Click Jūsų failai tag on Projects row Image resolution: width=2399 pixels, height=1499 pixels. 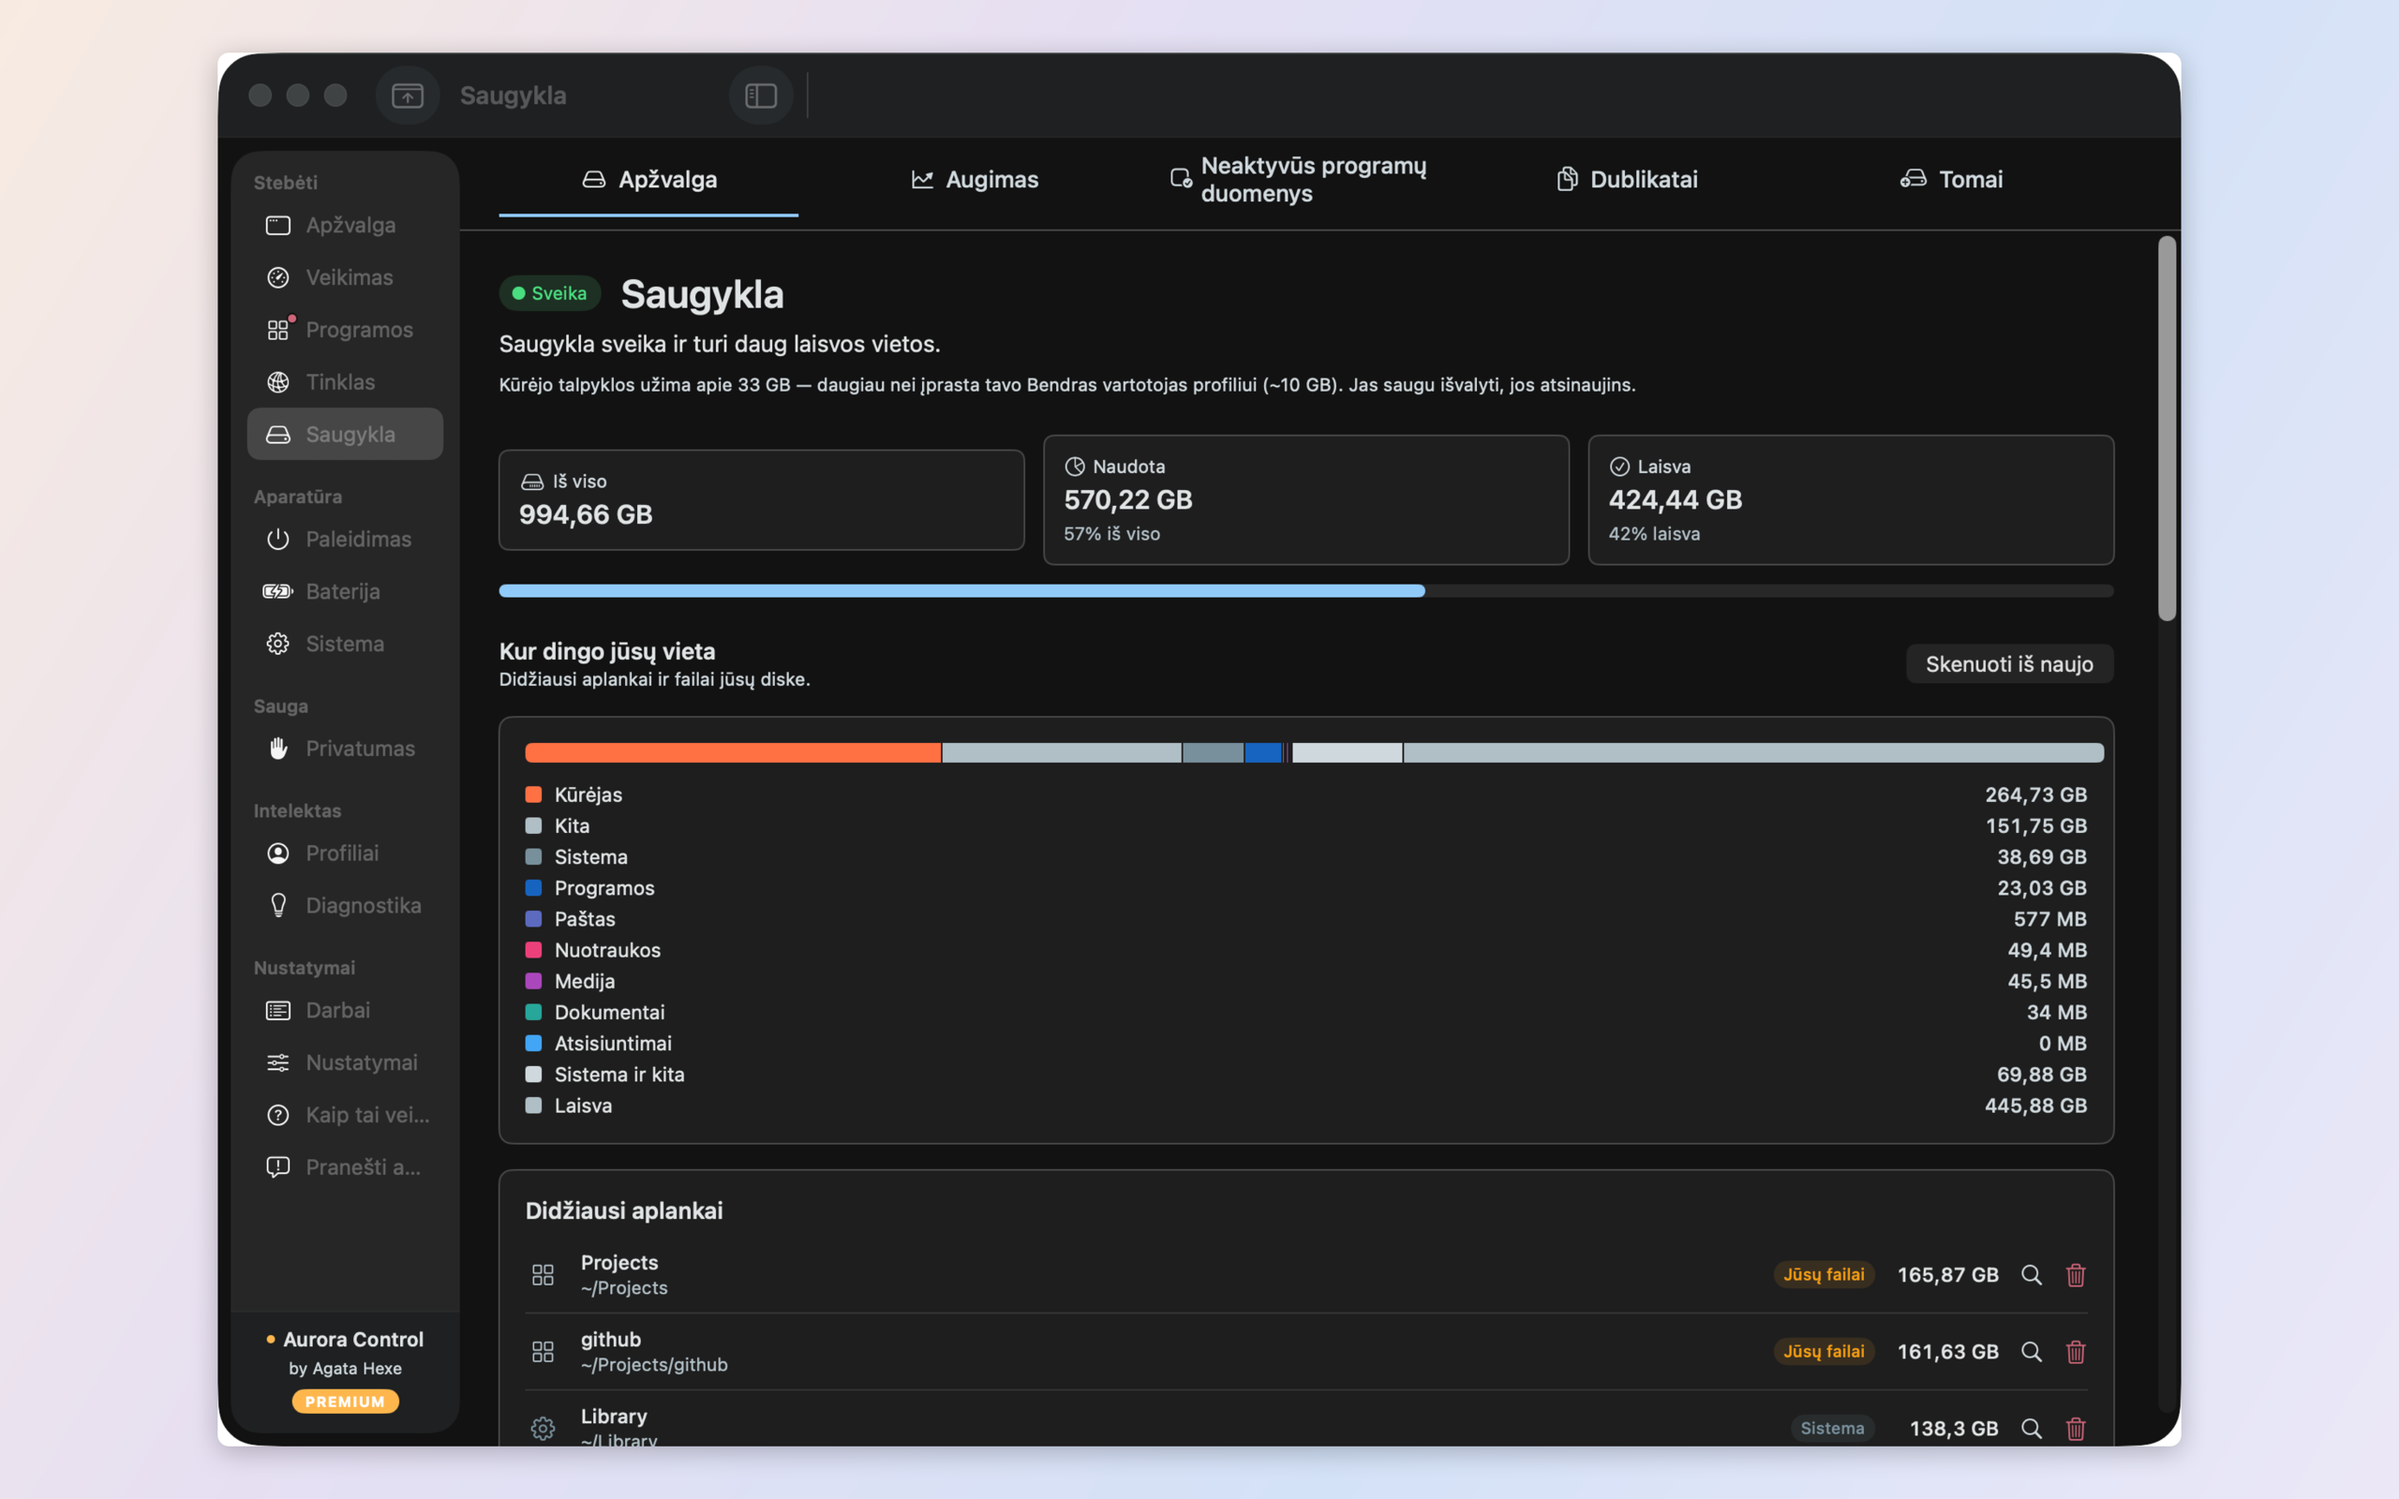[1823, 1275]
